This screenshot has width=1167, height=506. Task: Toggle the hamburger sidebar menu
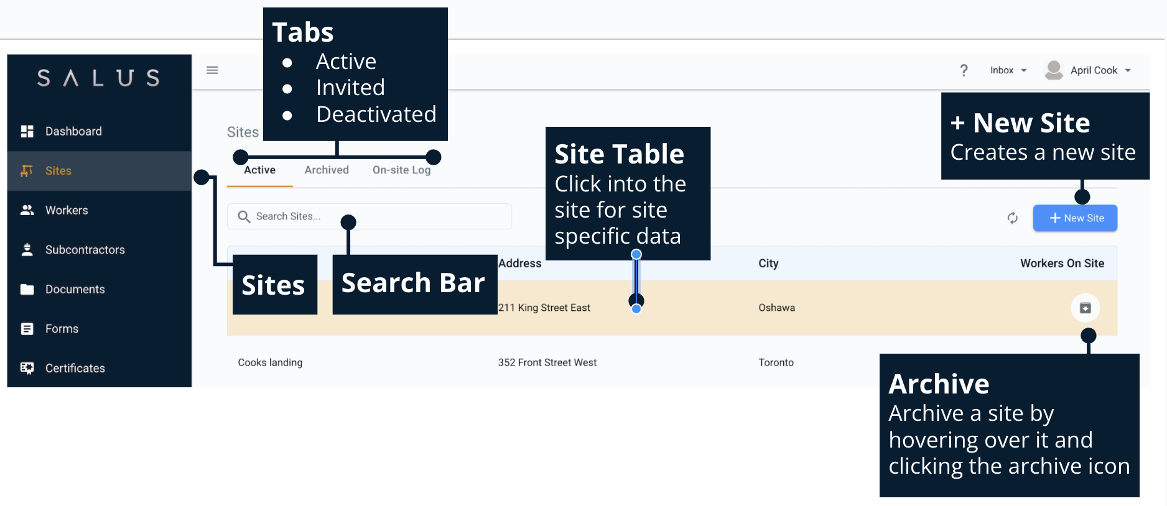[x=212, y=70]
